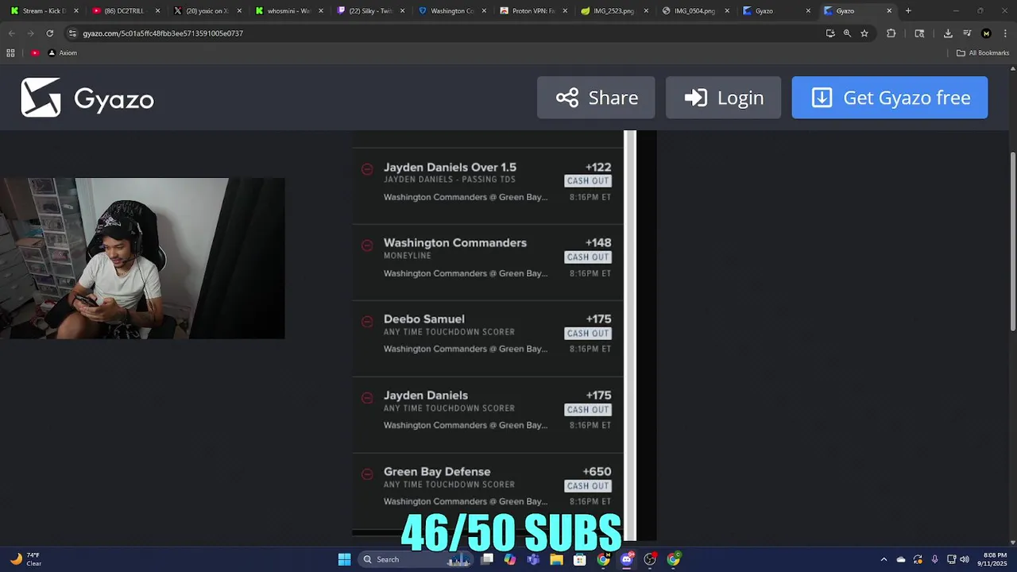Click the Gyazo logo
Image resolution: width=1017 pixels, height=572 pixels.
point(87,98)
